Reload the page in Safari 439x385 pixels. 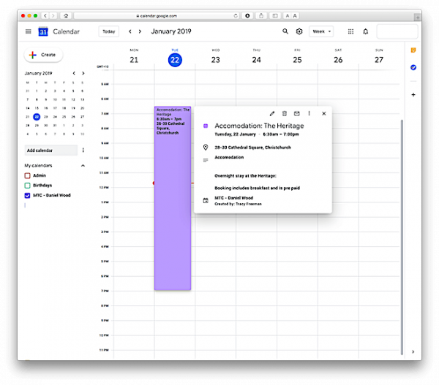tap(236, 15)
